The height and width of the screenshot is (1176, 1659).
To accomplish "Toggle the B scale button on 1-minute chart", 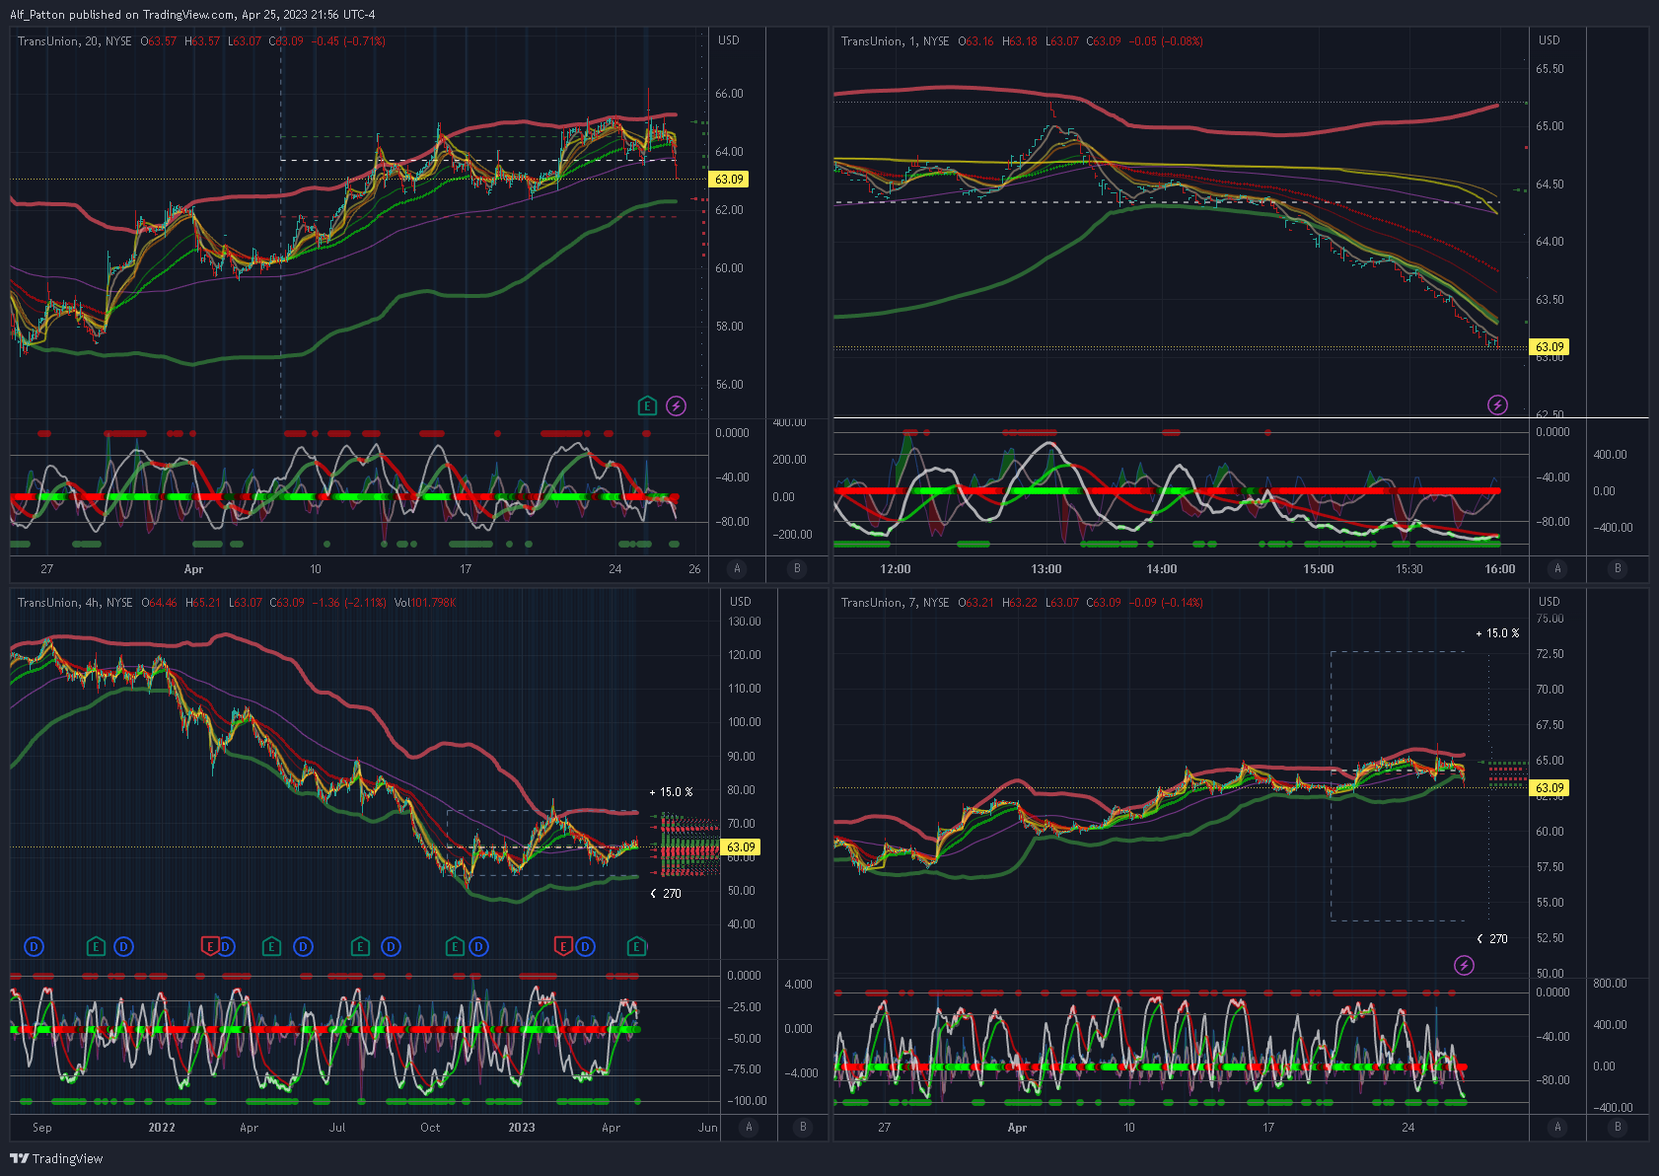I will (x=1618, y=568).
